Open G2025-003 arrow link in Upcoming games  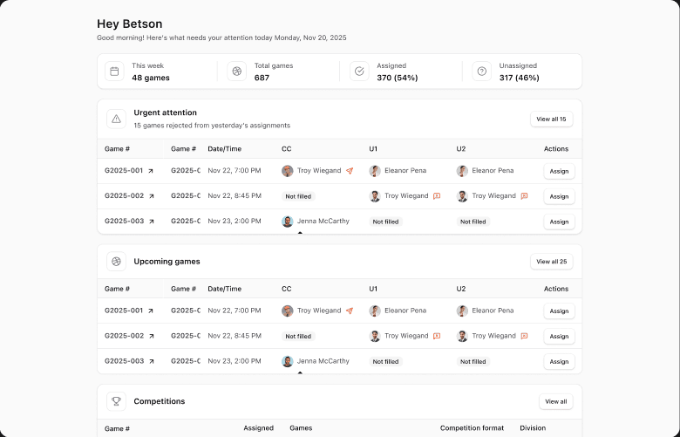click(152, 361)
